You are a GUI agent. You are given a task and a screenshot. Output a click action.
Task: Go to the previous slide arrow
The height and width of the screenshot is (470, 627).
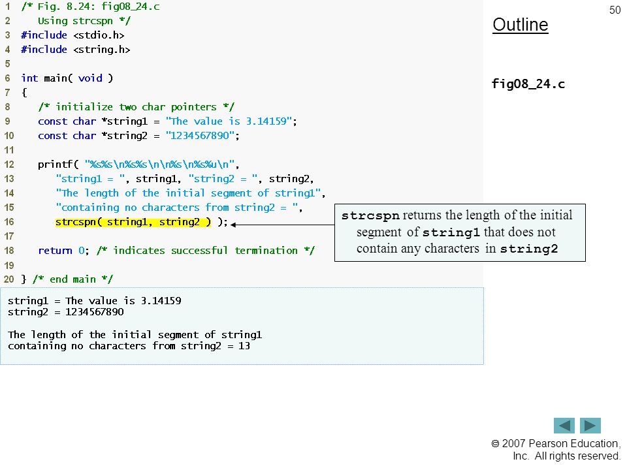[564, 426]
